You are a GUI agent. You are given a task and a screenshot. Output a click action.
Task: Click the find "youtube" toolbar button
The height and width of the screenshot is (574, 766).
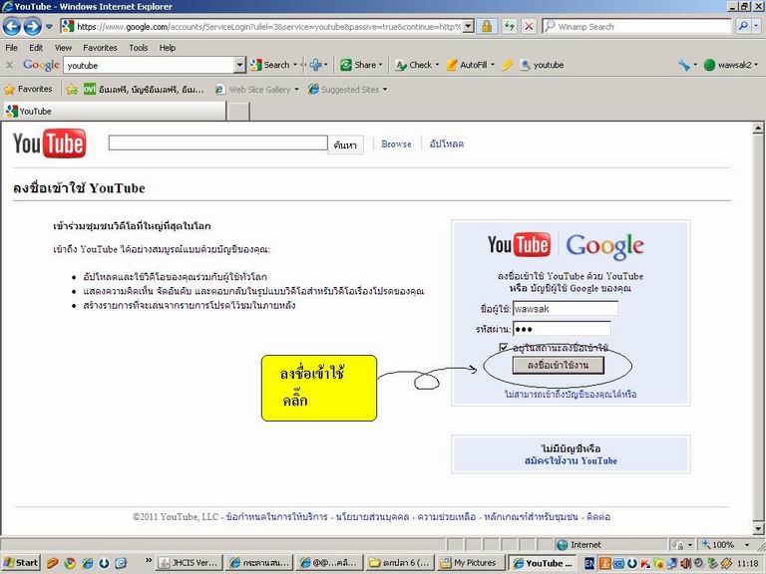(x=542, y=65)
